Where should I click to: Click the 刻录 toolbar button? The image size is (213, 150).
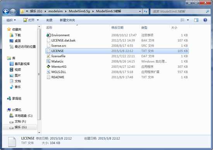[49, 20]
